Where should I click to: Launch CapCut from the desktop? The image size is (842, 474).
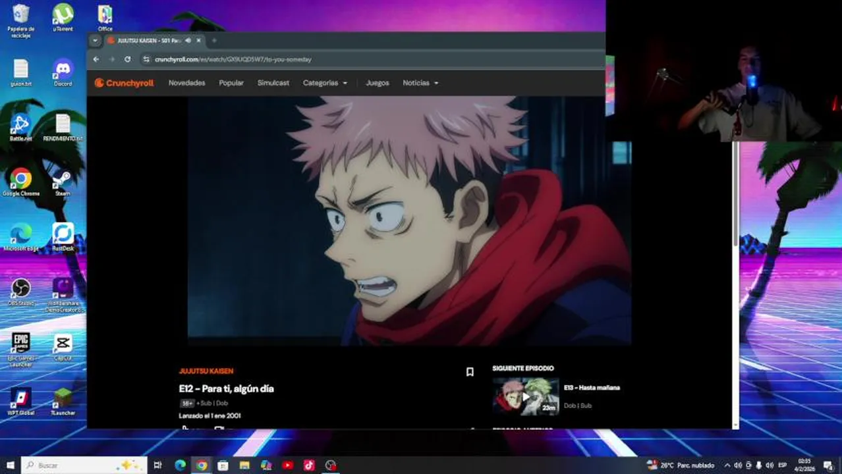click(63, 348)
